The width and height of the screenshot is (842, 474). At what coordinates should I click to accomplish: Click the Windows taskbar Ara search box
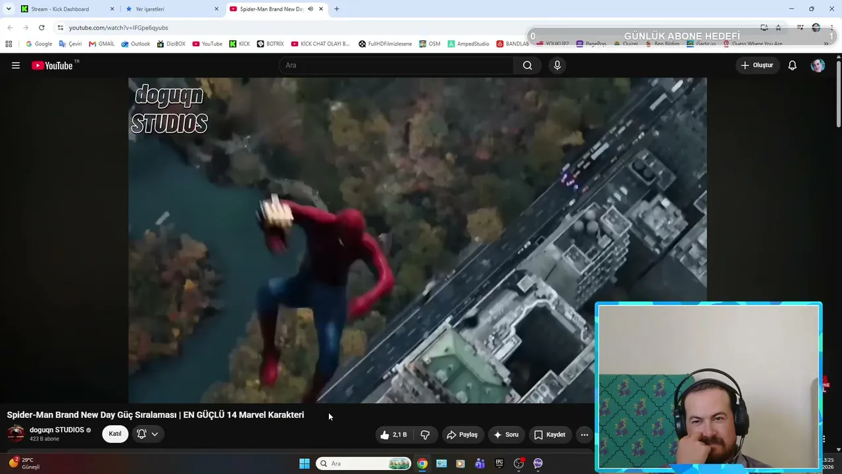click(364, 463)
